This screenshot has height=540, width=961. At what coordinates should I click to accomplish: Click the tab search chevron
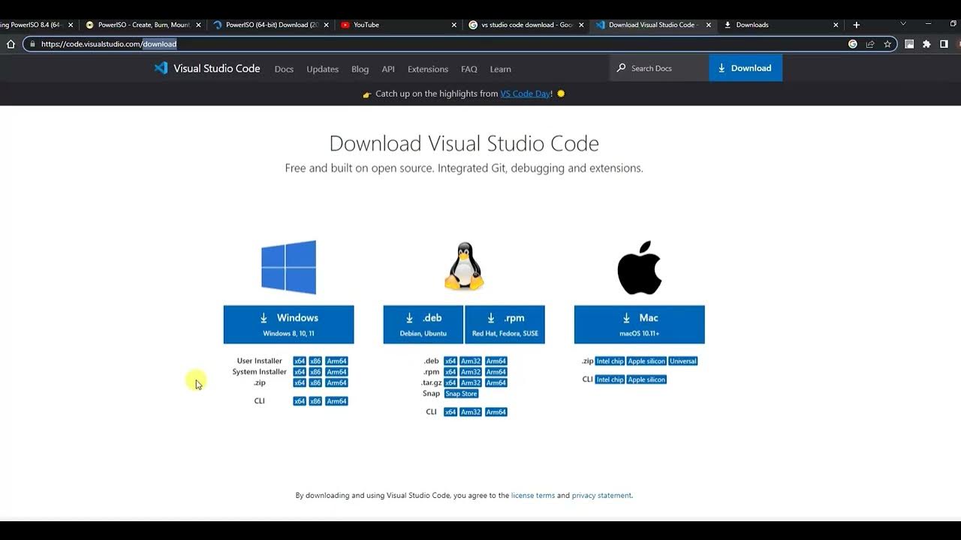click(x=903, y=24)
